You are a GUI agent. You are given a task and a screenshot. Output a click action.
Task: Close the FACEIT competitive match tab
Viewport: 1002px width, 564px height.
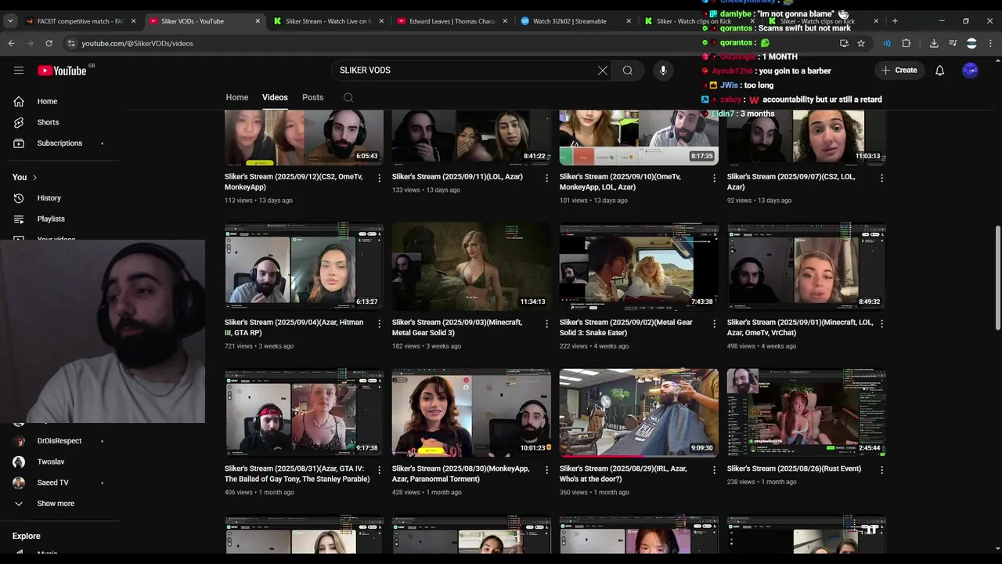[134, 21]
